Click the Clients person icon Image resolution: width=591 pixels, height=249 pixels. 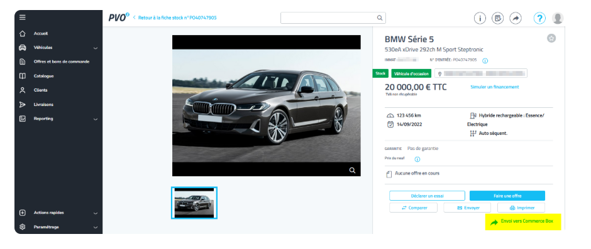coord(22,90)
